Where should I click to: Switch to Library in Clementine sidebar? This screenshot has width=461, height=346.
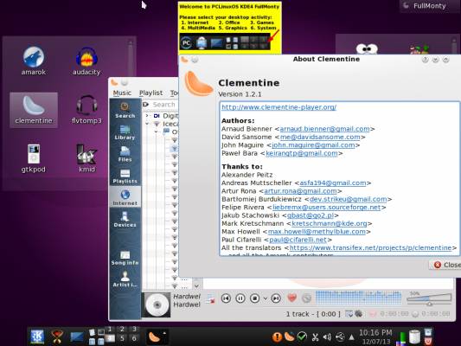click(x=125, y=132)
